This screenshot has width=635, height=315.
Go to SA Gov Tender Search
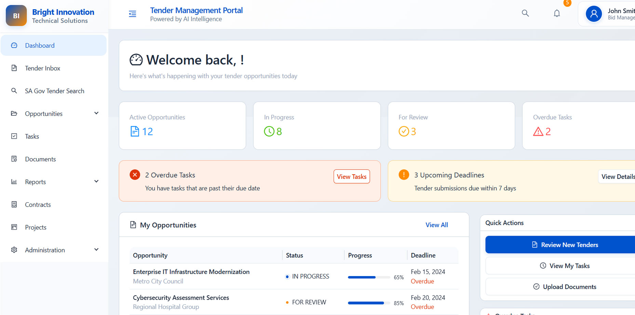[54, 91]
